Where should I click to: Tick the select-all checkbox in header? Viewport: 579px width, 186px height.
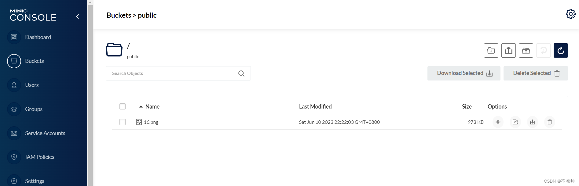pyautogui.click(x=123, y=106)
